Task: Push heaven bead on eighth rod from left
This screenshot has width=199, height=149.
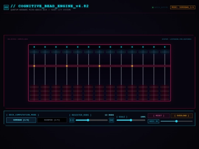Action: pos(111,52)
